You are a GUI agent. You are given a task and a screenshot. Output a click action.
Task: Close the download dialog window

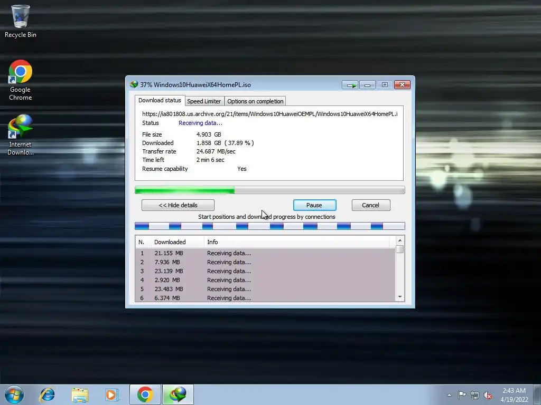tap(402, 85)
